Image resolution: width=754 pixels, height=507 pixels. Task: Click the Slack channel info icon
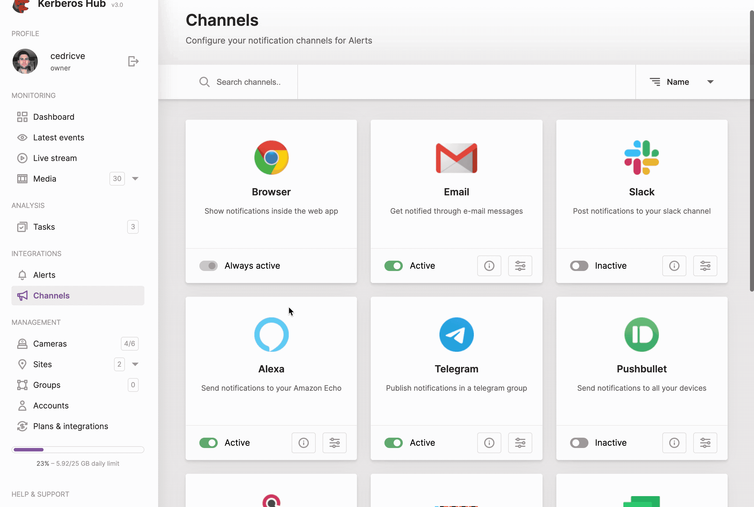(x=674, y=266)
